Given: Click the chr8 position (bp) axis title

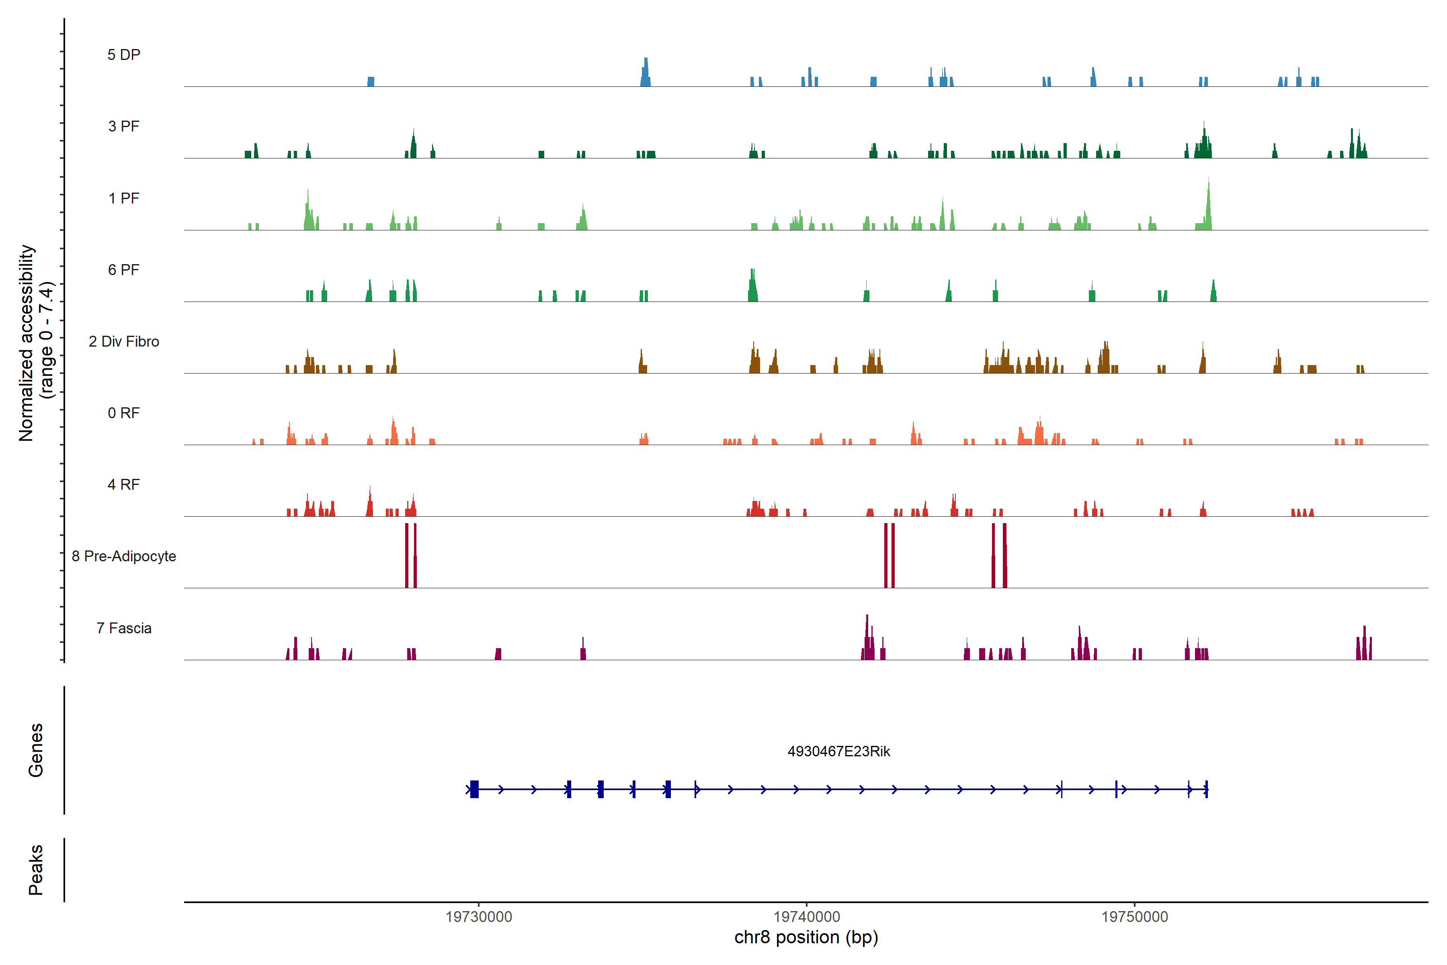Looking at the screenshot, I should [806, 937].
